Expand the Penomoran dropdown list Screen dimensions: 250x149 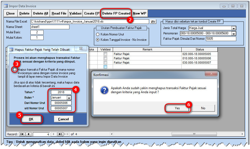coord(234,34)
